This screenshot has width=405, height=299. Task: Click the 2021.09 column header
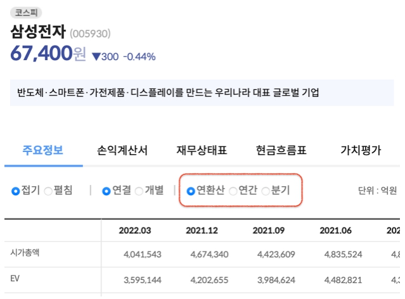pos(269,231)
